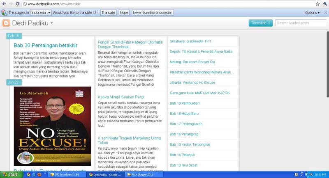Switch to the IM2 Broadband 3.5G taskbar window

(x=67, y=174)
